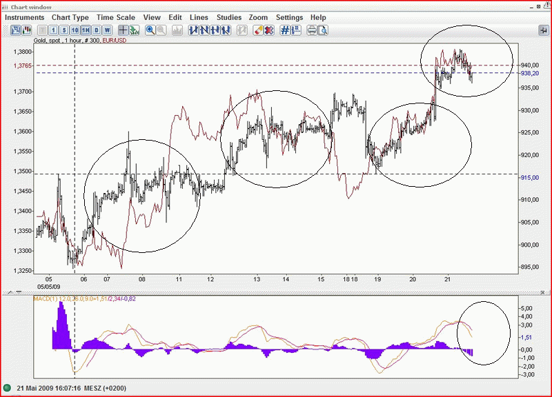Select the second blue line drawing tool
Viewport: 552px width, 397px height.
204,30
